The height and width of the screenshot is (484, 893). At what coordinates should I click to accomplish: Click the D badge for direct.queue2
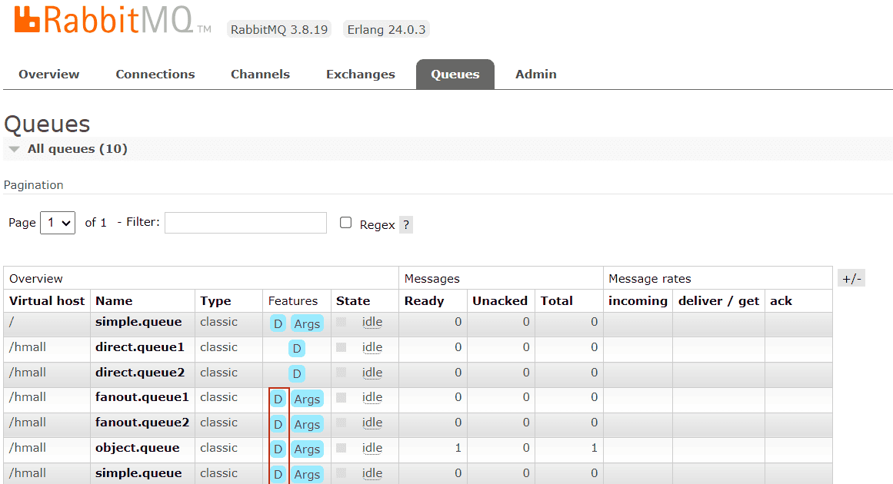pos(297,374)
